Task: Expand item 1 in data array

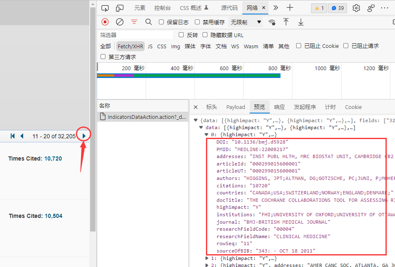Action: point(206,258)
